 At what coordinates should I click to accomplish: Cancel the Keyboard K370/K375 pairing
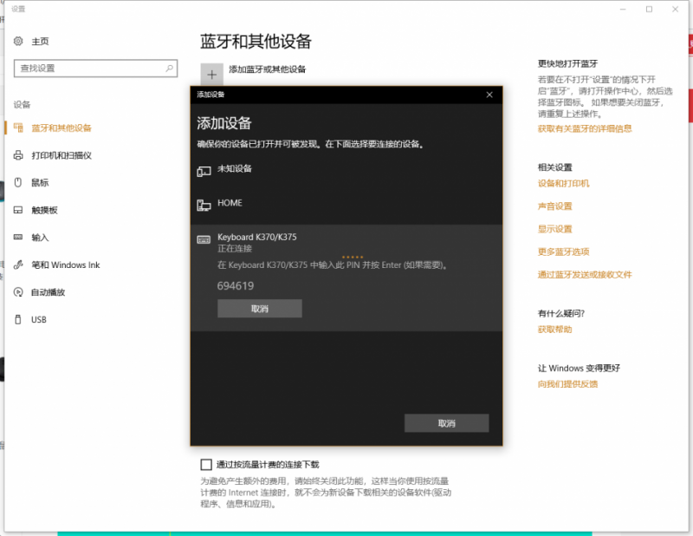tap(260, 309)
